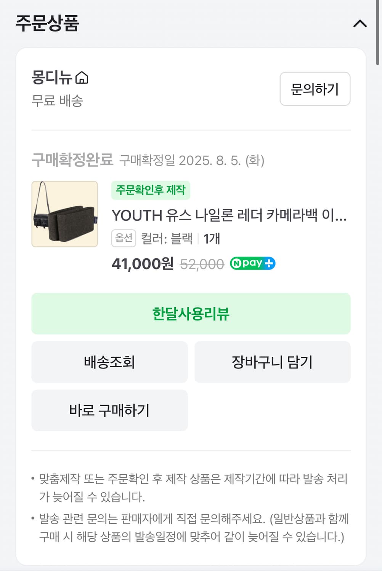382x571 pixels.
Task: Collapse the 주문상품 section chevron
Action: point(360,24)
